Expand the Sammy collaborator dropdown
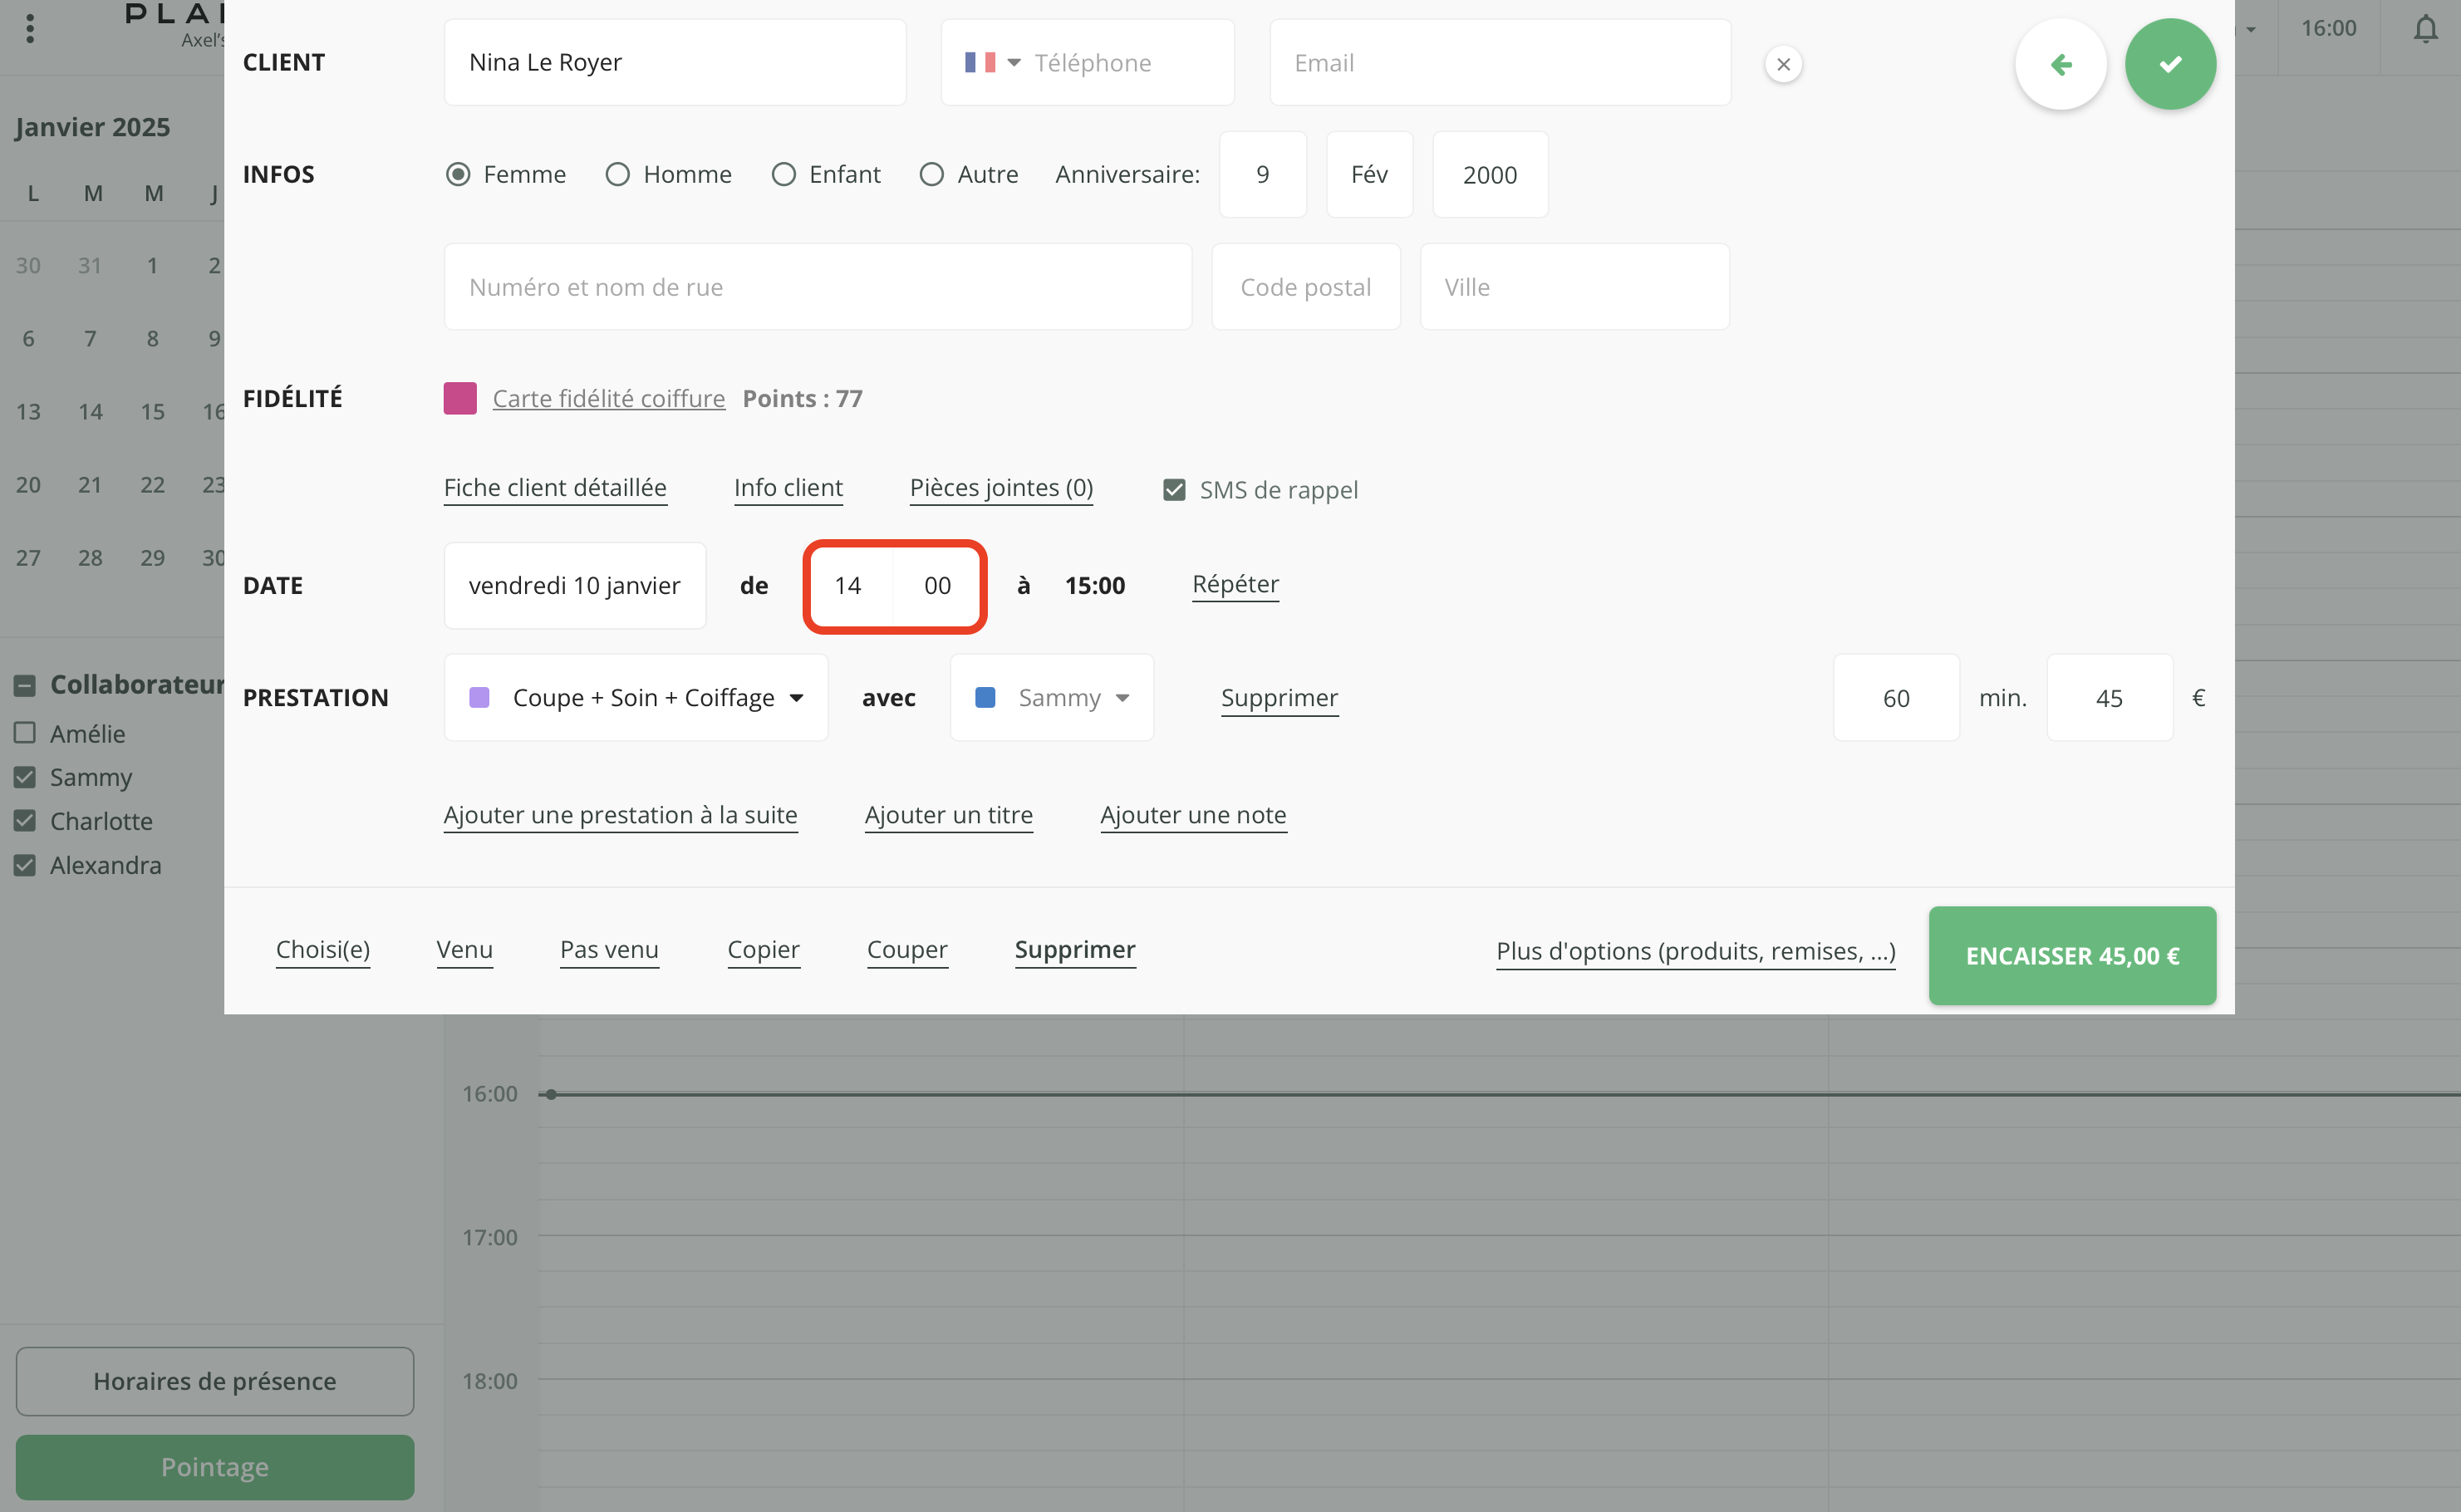 (1051, 698)
